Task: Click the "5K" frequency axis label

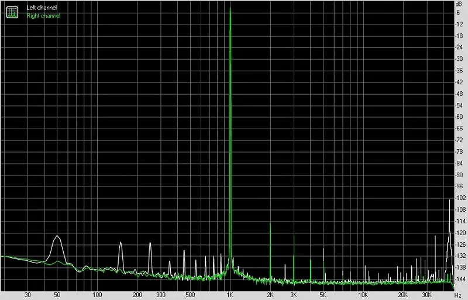Action: coord(323,295)
